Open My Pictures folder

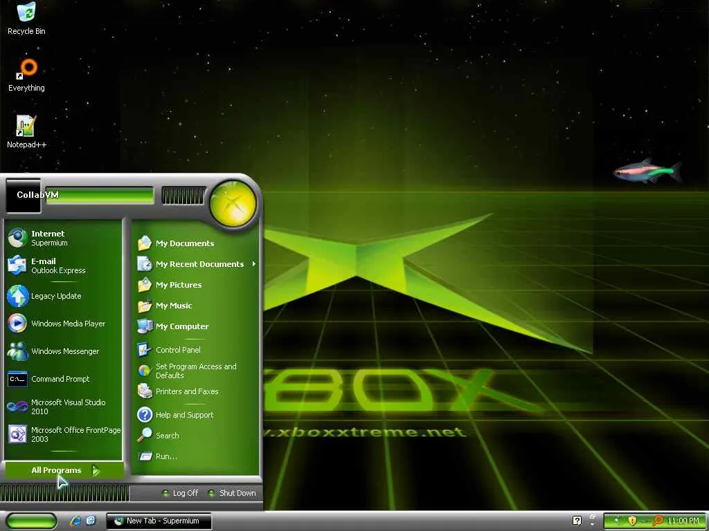196,285
